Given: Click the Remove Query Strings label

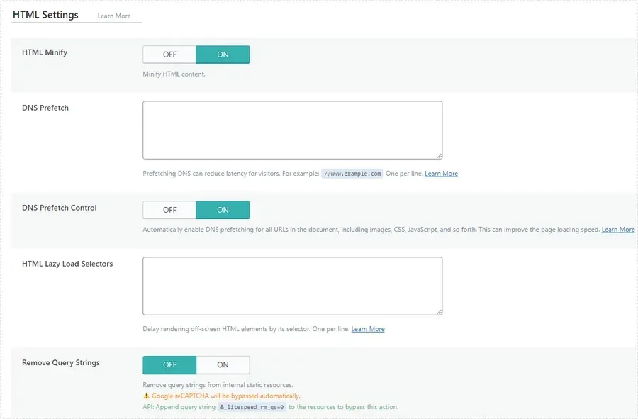Looking at the screenshot, I should pyautogui.click(x=61, y=363).
